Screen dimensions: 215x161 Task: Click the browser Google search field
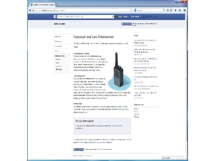pyautogui.click(x=150, y=10)
